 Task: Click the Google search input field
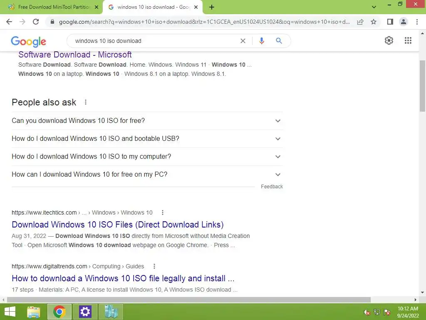tap(155, 41)
